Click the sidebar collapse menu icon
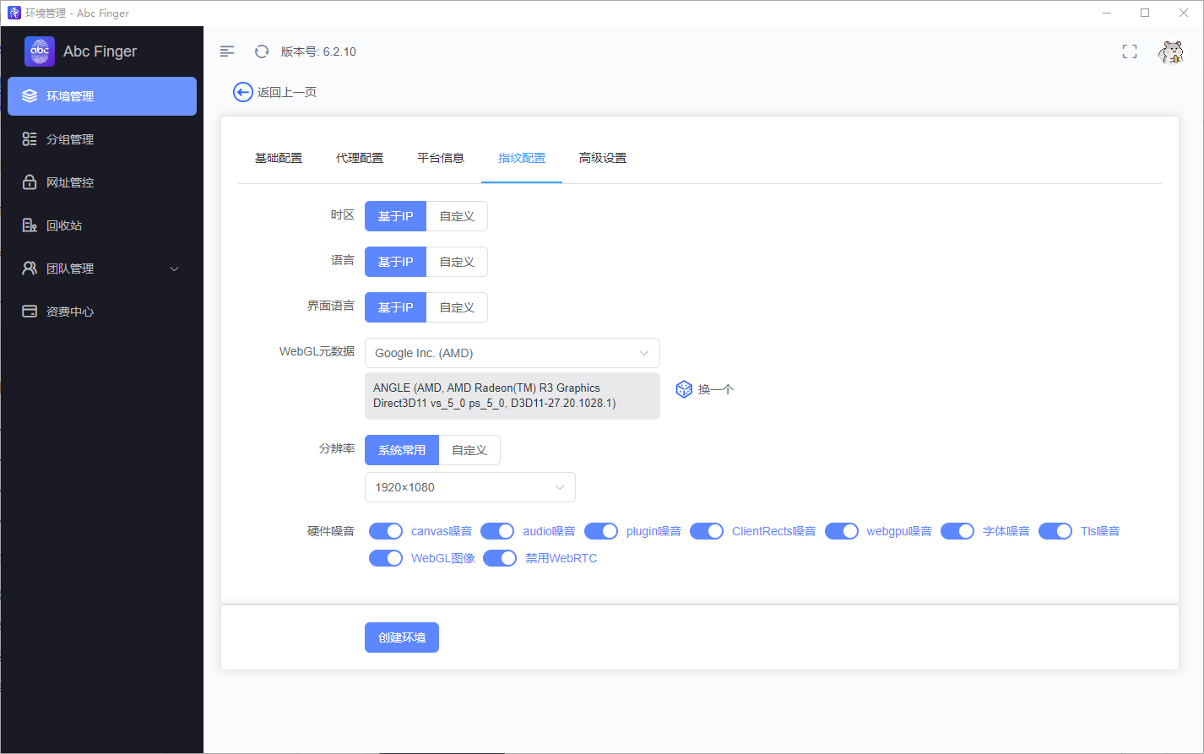1204x754 pixels. point(227,52)
